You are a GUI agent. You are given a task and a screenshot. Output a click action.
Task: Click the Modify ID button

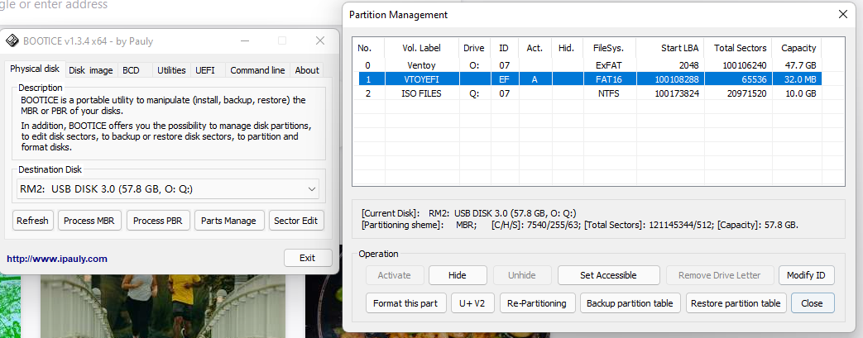point(806,275)
